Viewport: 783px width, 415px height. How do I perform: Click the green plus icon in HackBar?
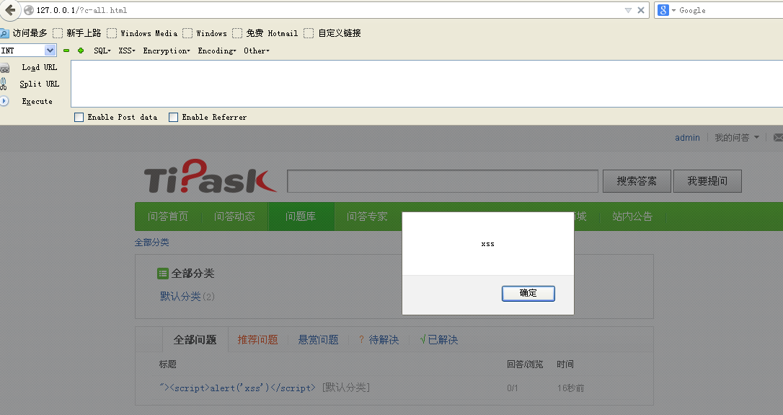[81, 51]
